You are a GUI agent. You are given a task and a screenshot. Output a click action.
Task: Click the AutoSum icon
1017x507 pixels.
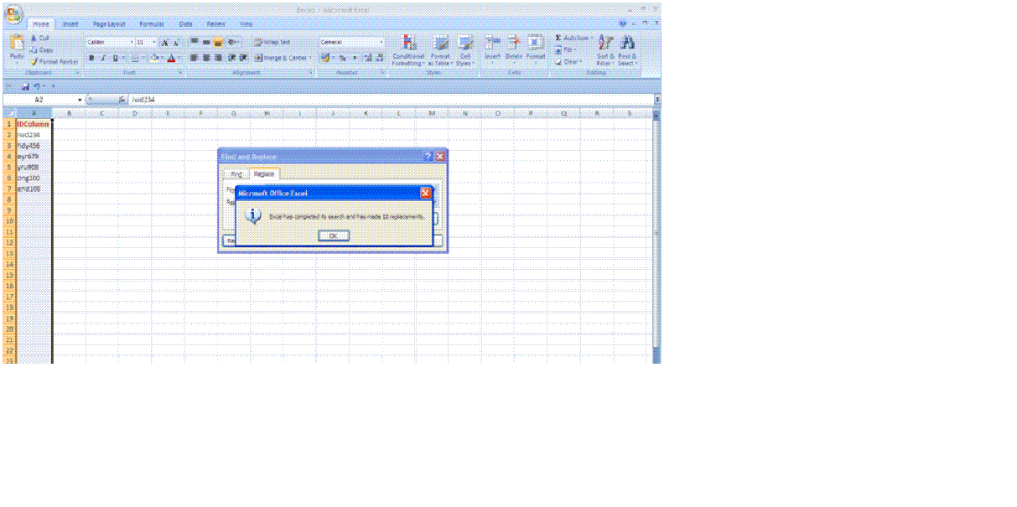tap(558, 38)
